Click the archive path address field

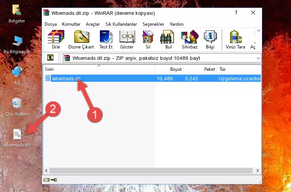[x=162, y=58]
